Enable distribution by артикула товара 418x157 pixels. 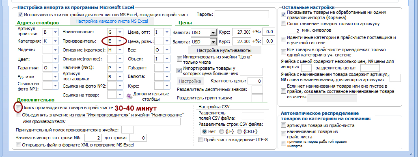[284, 125]
